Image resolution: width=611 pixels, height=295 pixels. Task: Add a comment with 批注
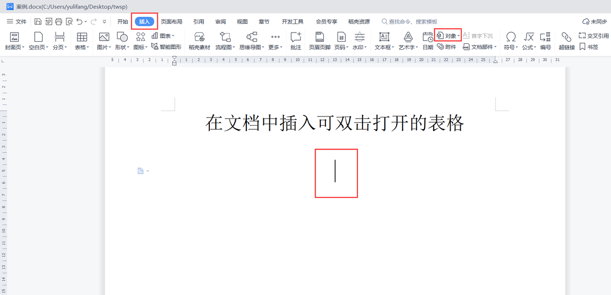[296, 41]
